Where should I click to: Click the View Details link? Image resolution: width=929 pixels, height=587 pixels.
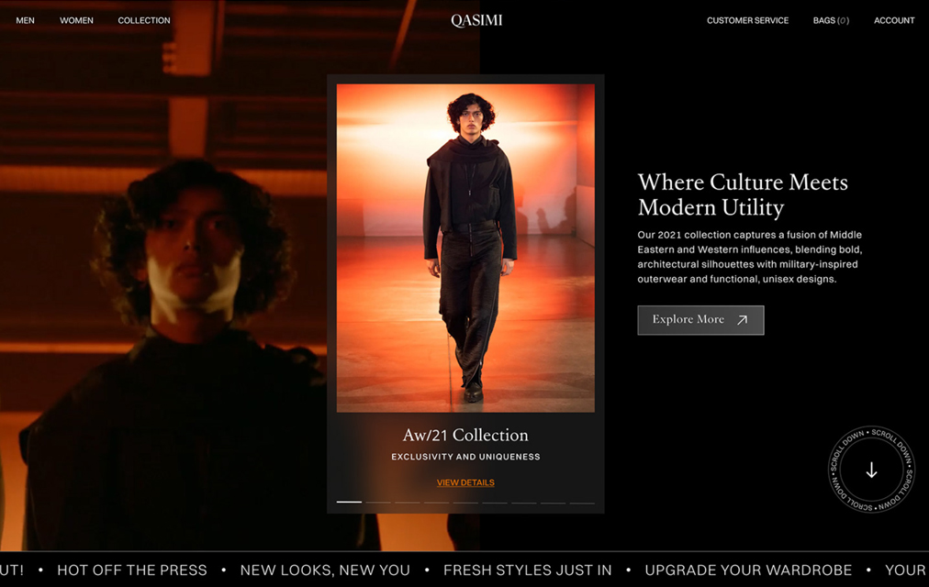465,482
